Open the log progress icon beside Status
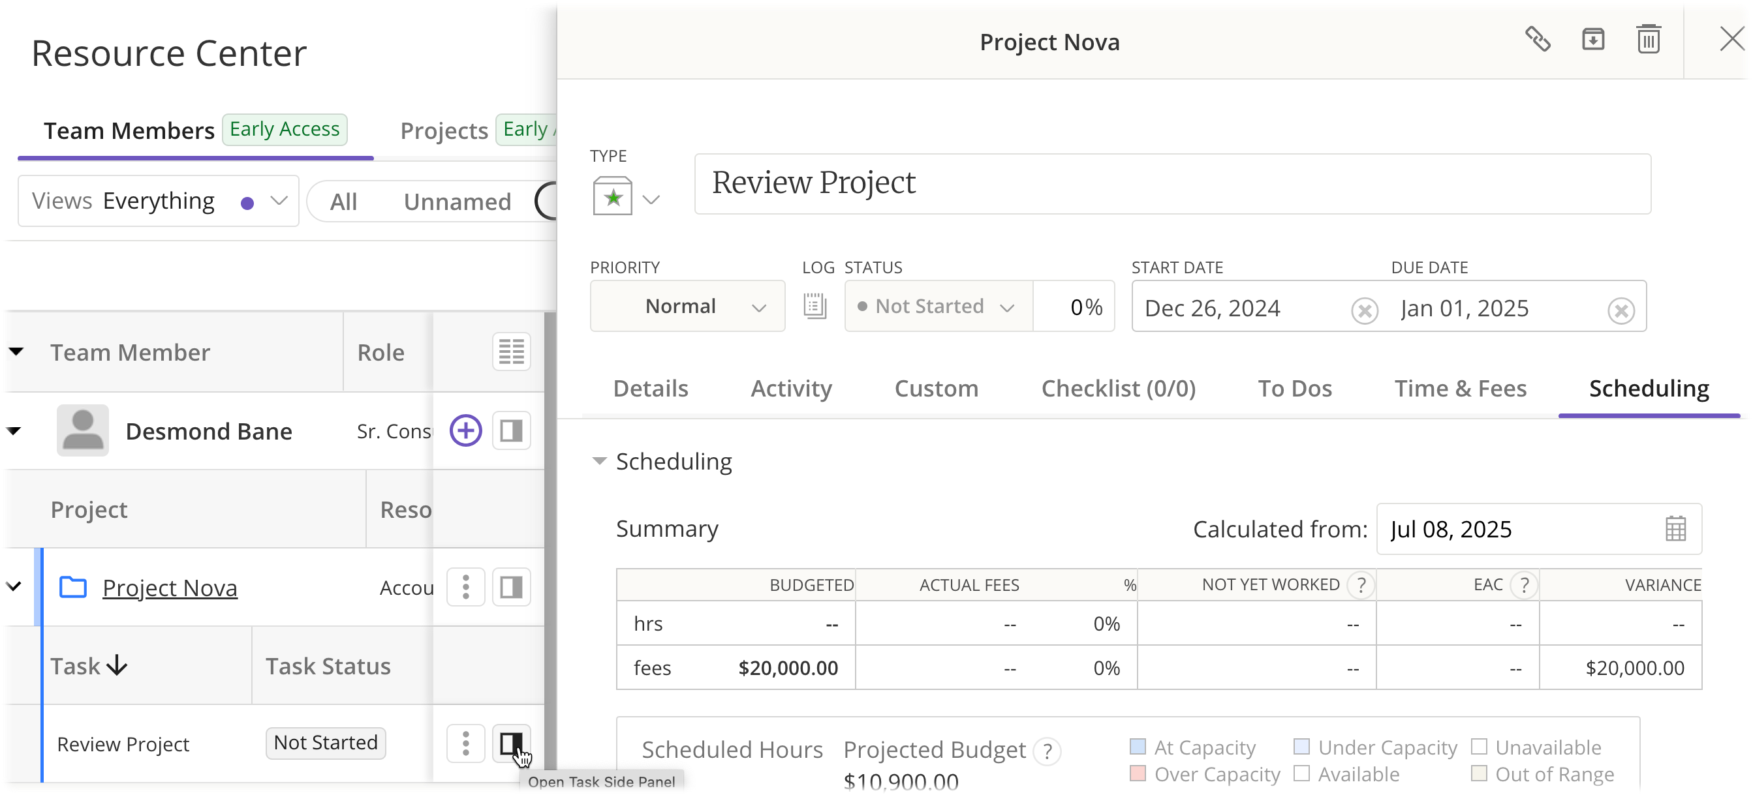 814,306
